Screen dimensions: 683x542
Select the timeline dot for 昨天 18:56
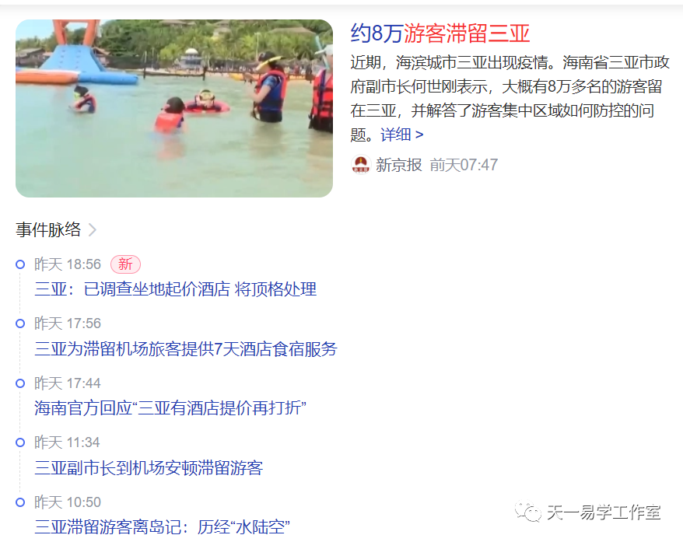point(20,264)
